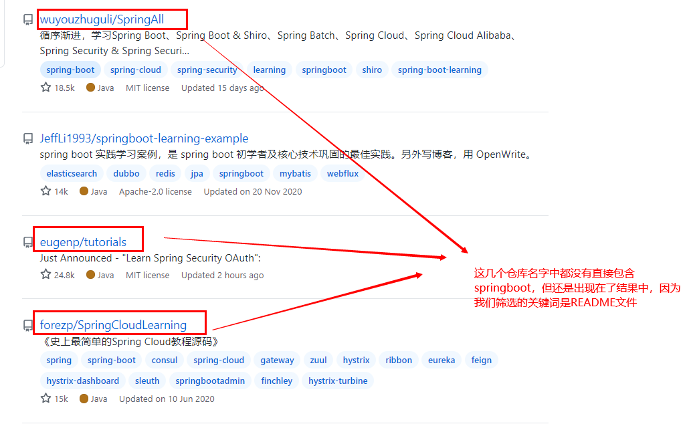Select the dubbo topic tag
The width and height of the screenshot is (689, 424).
pyautogui.click(x=126, y=174)
